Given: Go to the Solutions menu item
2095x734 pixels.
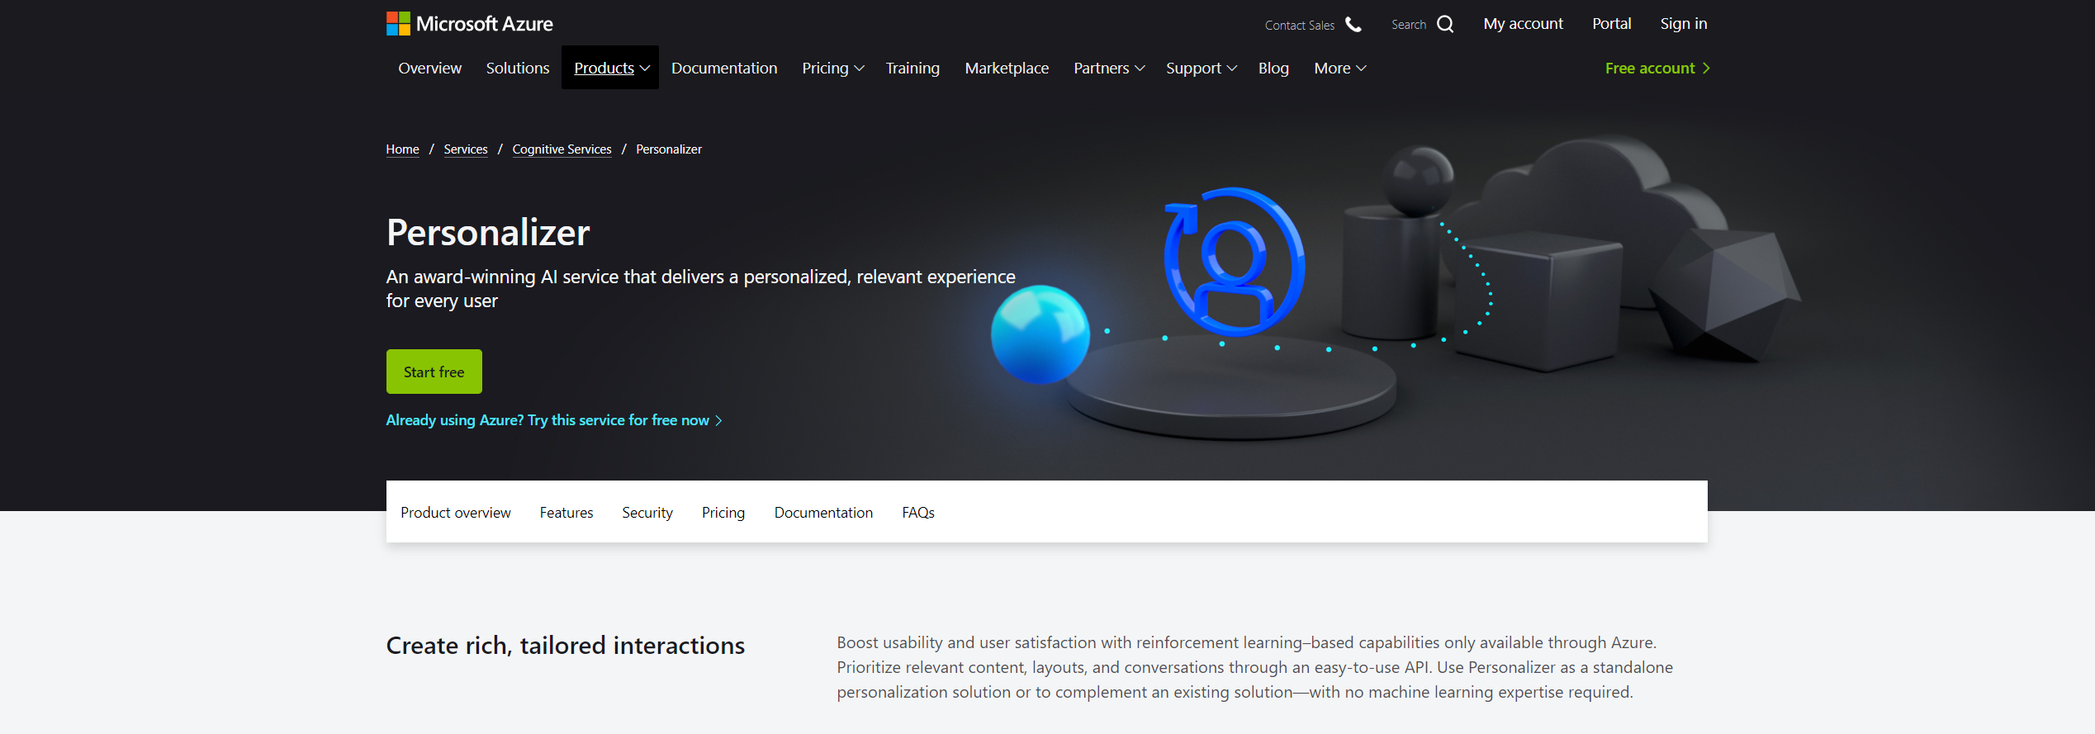Looking at the screenshot, I should [x=518, y=69].
